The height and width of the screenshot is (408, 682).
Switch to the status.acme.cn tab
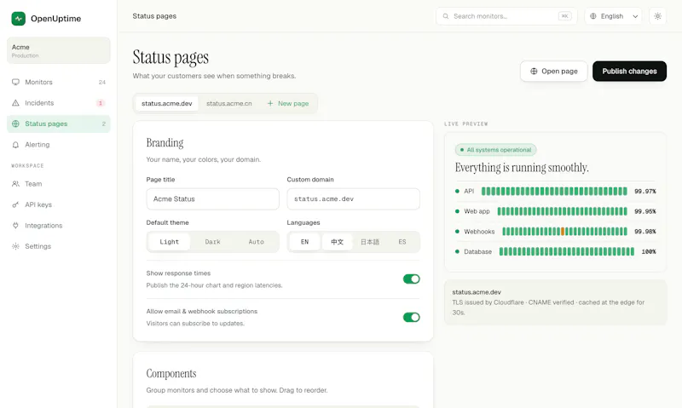point(228,103)
